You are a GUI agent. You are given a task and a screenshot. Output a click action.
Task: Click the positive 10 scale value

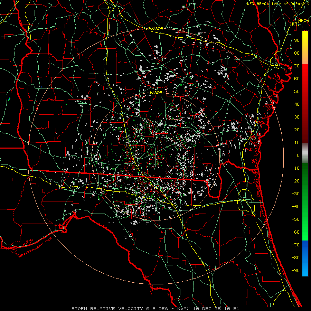(297, 143)
